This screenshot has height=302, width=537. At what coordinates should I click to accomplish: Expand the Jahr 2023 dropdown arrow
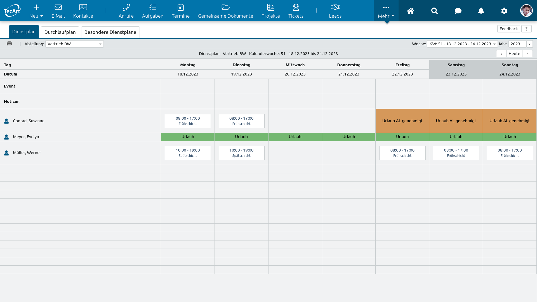(529, 44)
